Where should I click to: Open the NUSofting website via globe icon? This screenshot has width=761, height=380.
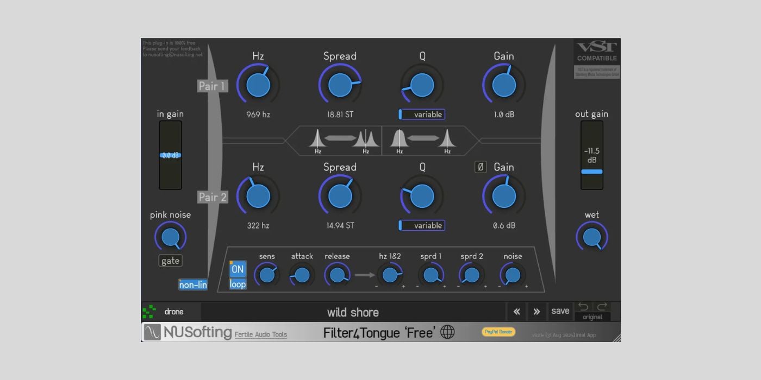447,332
